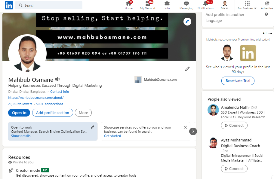Expand the Me profile dropdown
Viewport: 274px width, 179px height.
(225, 5)
